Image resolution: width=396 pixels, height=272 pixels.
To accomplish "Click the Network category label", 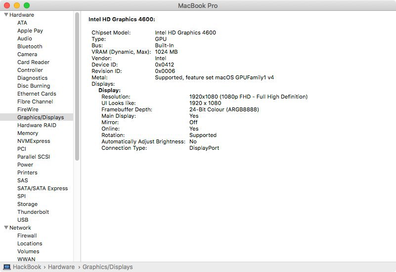I will pyautogui.click(x=20, y=228).
